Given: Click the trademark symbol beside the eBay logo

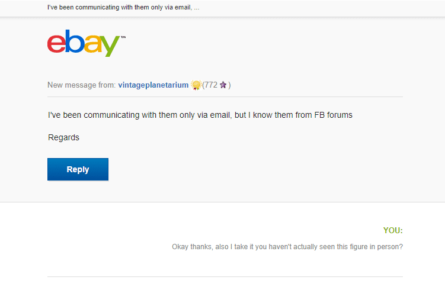Looking at the screenshot, I should pyautogui.click(x=123, y=37).
